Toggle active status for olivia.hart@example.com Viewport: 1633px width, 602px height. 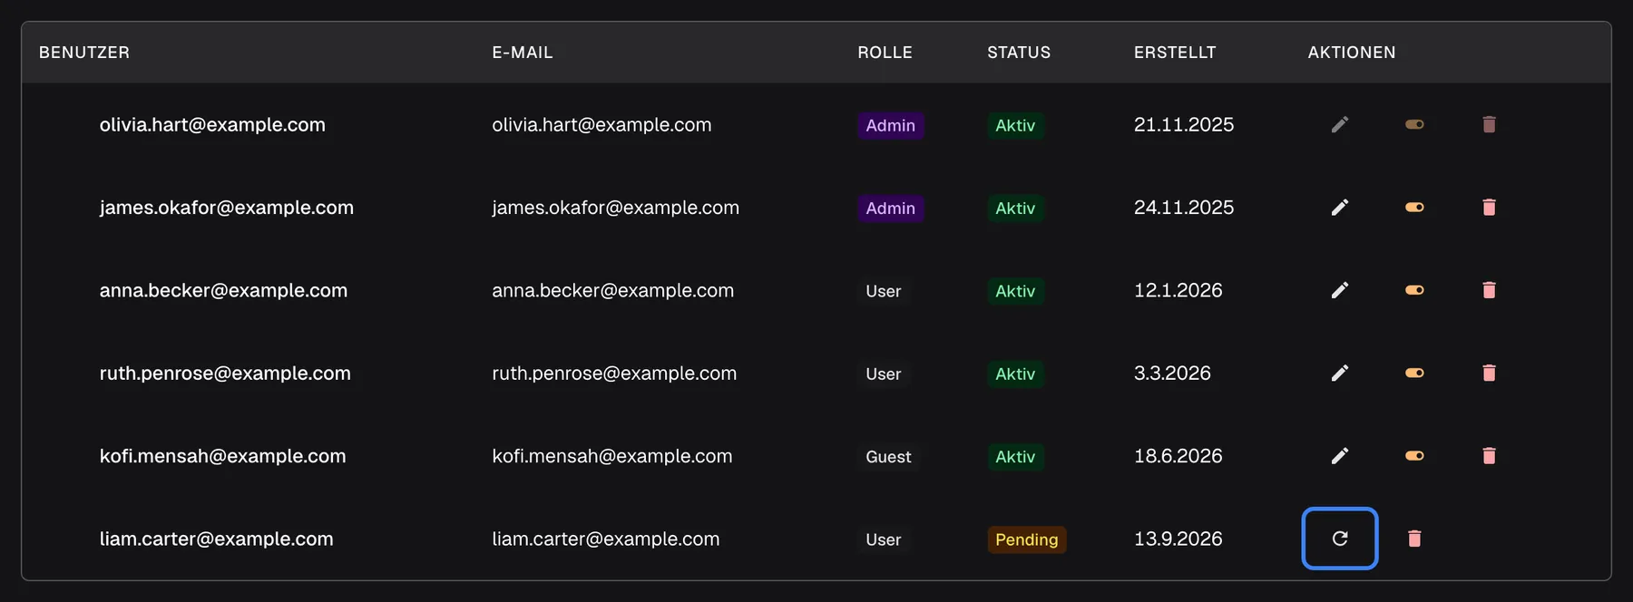pyautogui.click(x=1414, y=124)
